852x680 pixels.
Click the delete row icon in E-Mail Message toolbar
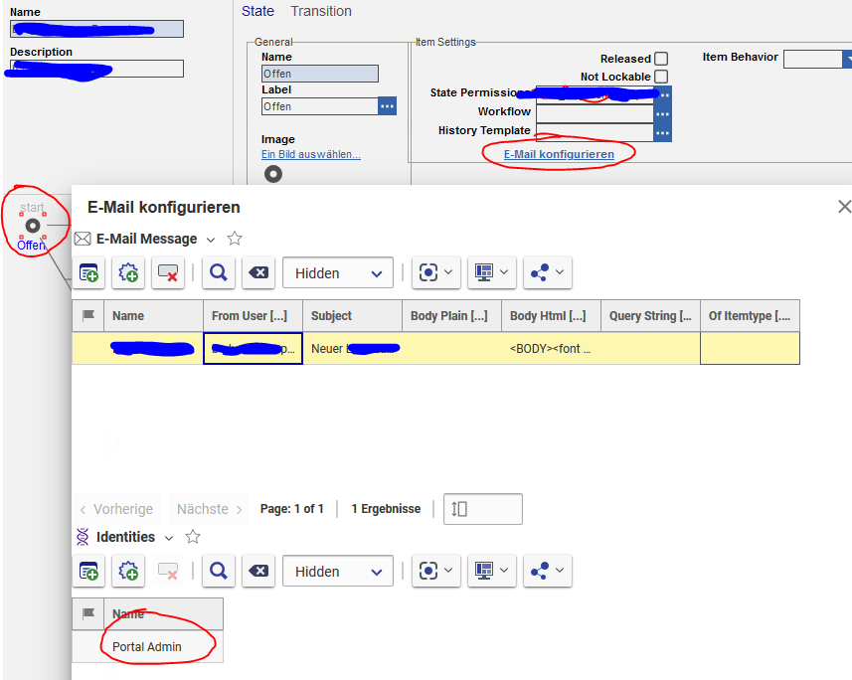click(168, 272)
